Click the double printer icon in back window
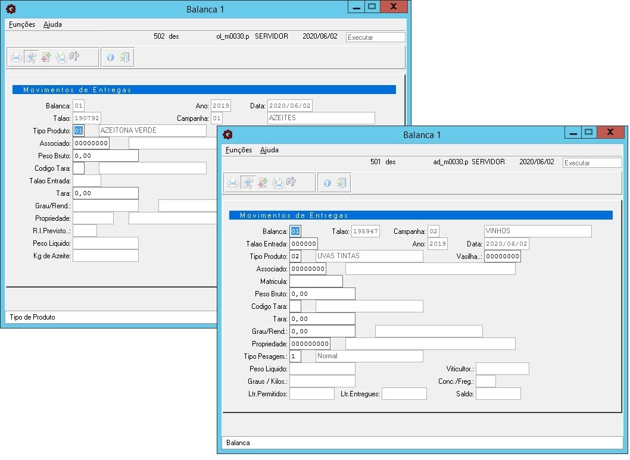This screenshot has width=630, height=460. pos(61,57)
